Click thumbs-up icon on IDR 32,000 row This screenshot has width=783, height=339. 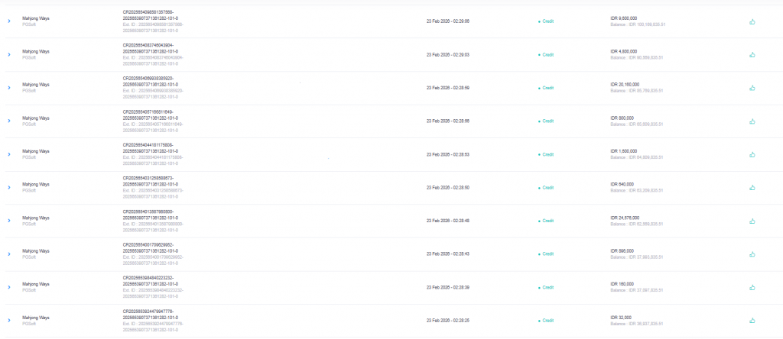(752, 320)
